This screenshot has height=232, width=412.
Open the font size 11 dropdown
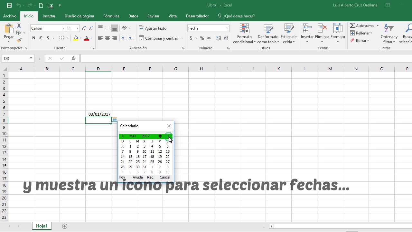(78, 28)
